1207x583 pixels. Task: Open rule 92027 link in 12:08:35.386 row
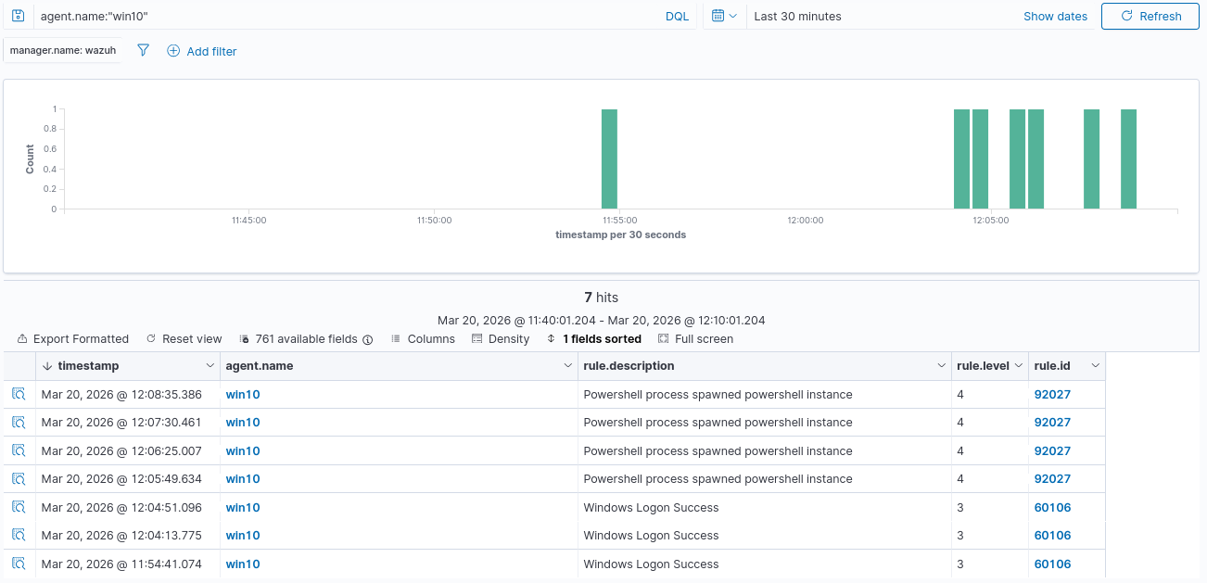(x=1052, y=395)
